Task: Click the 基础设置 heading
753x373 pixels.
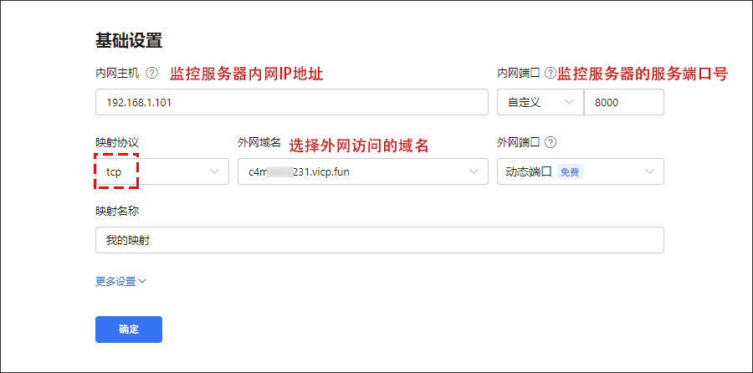Action: (x=129, y=40)
